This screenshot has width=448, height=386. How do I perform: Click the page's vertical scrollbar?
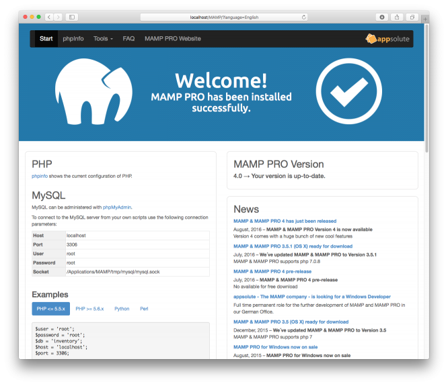tap(426, 89)
